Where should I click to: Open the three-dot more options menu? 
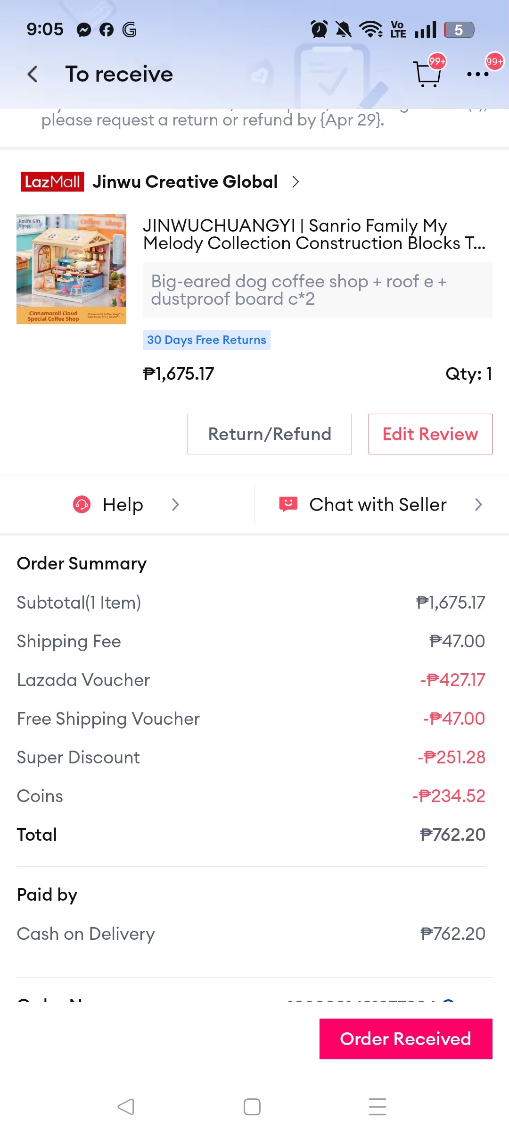pyautogui.click(x=477, y=74)
